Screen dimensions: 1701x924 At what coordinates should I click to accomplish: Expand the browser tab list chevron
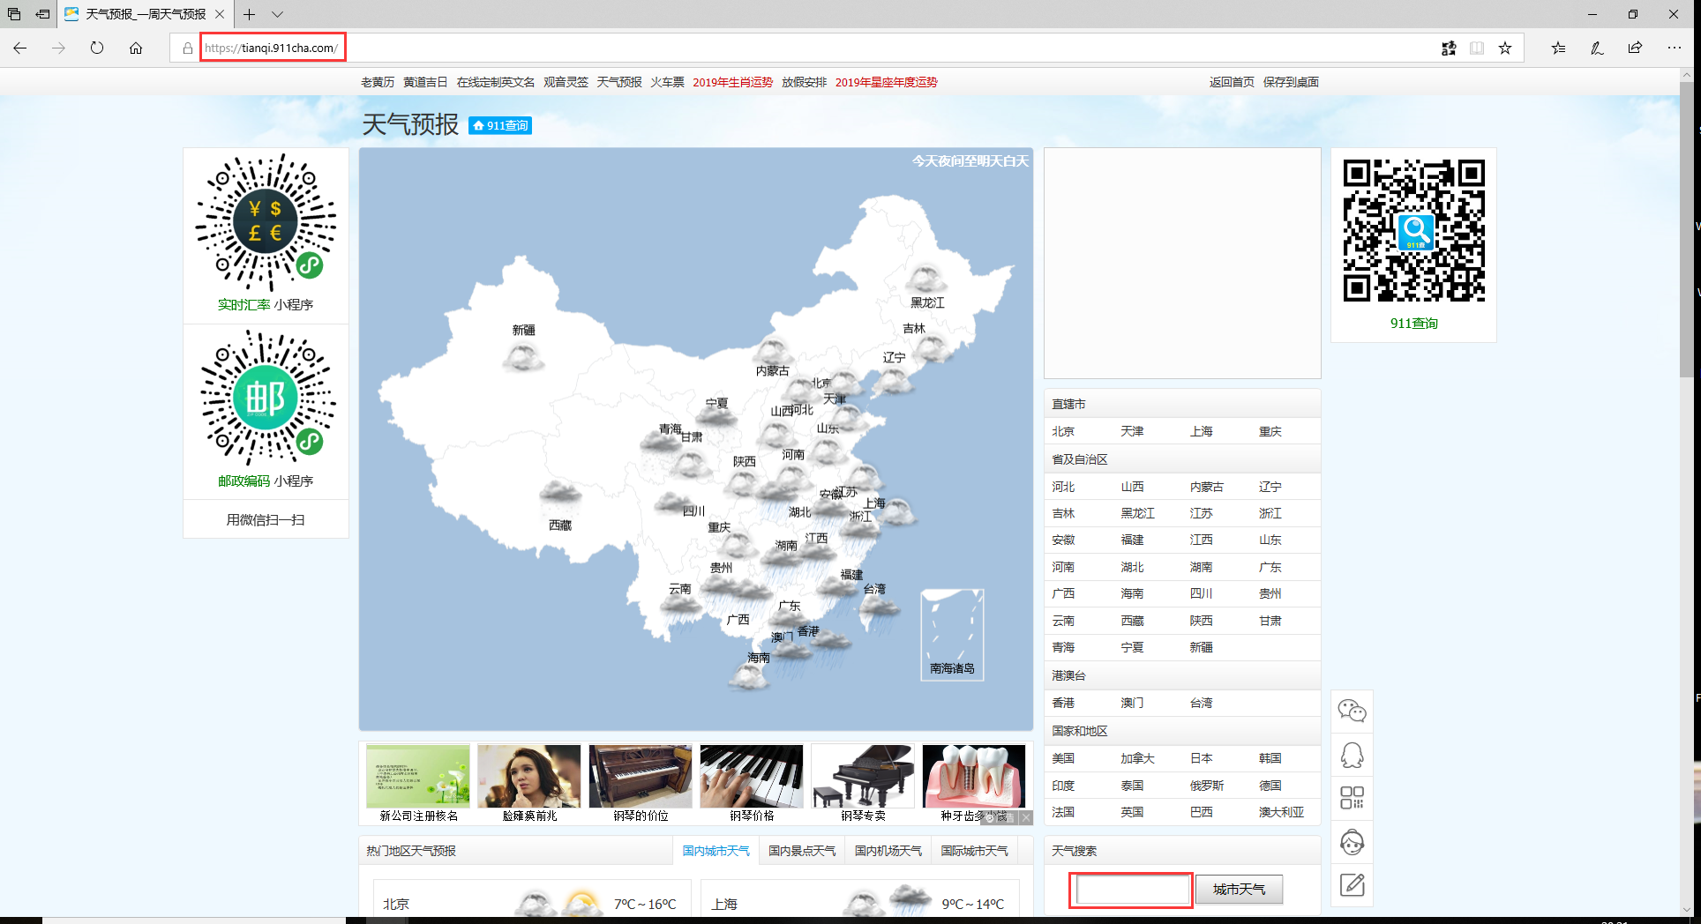pyautogui.click(x=278, y=15)
